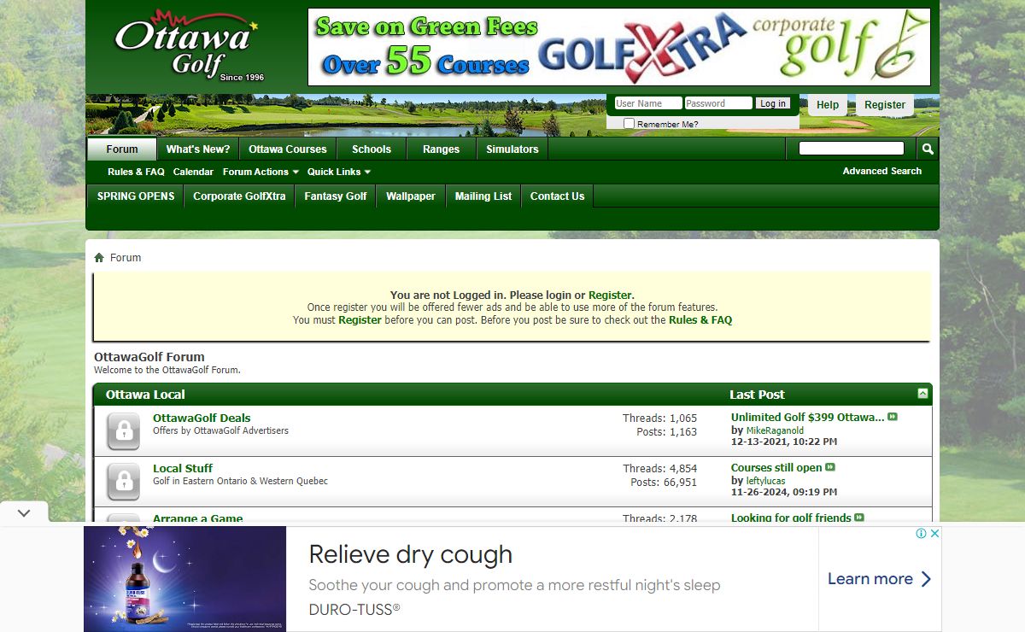Click the Local Stuff locked forum icon
1025x632 pixels.
[124, 482]
